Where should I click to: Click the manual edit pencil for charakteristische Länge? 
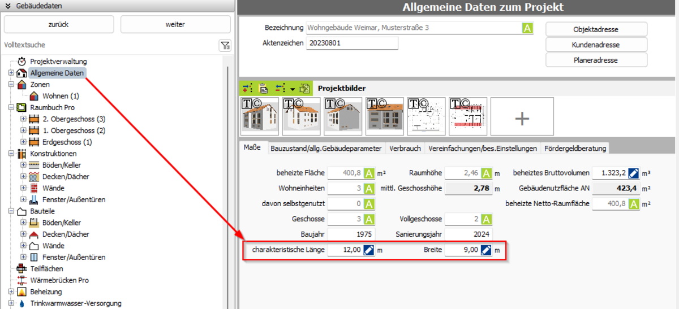369,250
